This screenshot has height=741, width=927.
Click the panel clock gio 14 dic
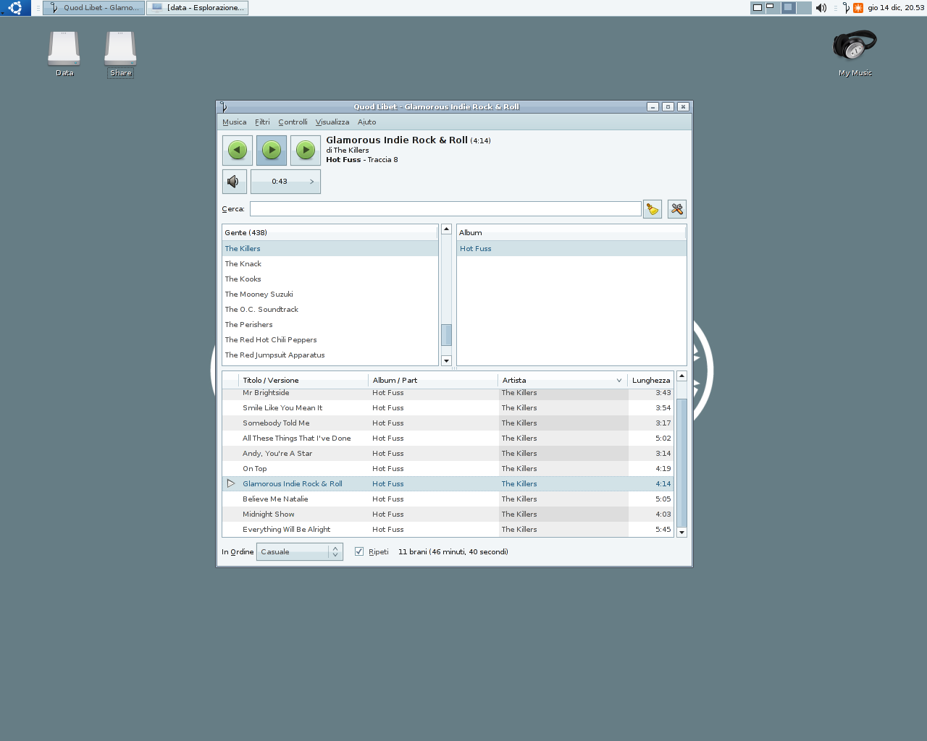coord(896,8)
